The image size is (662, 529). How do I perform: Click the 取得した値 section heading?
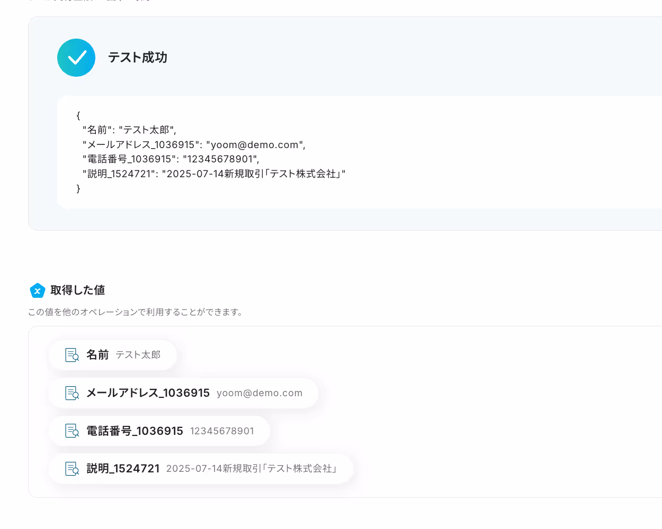click(78, 290)
